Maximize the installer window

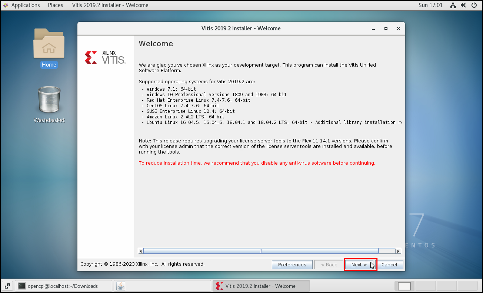pyautogui.click(x=386, y=28)
